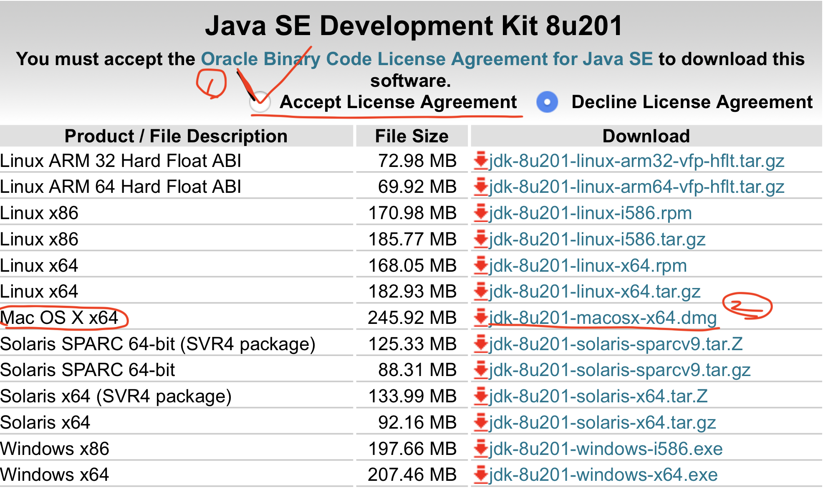Click the 197.66 MB file size cell

click(x=412, y=449)
